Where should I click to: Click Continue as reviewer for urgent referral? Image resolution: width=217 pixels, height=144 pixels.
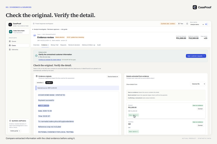click(50, 60)
